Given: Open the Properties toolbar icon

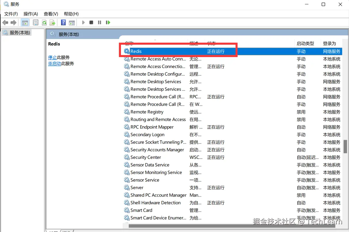Looking at the screenshot, I should (36, 22).
